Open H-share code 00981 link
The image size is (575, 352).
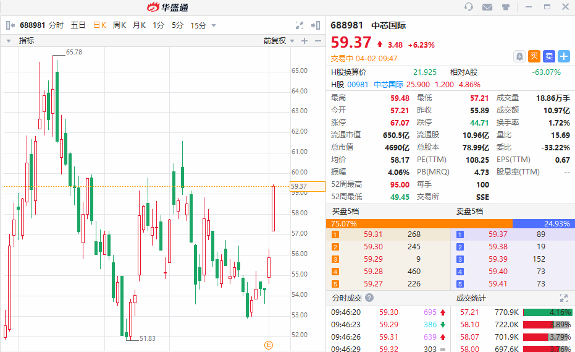(x=358, y=85)
